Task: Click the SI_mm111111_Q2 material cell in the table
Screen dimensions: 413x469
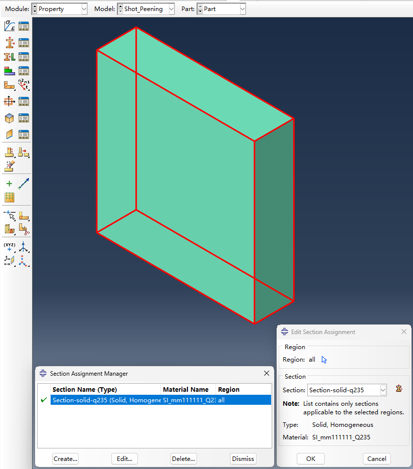Action: point(189,400)
